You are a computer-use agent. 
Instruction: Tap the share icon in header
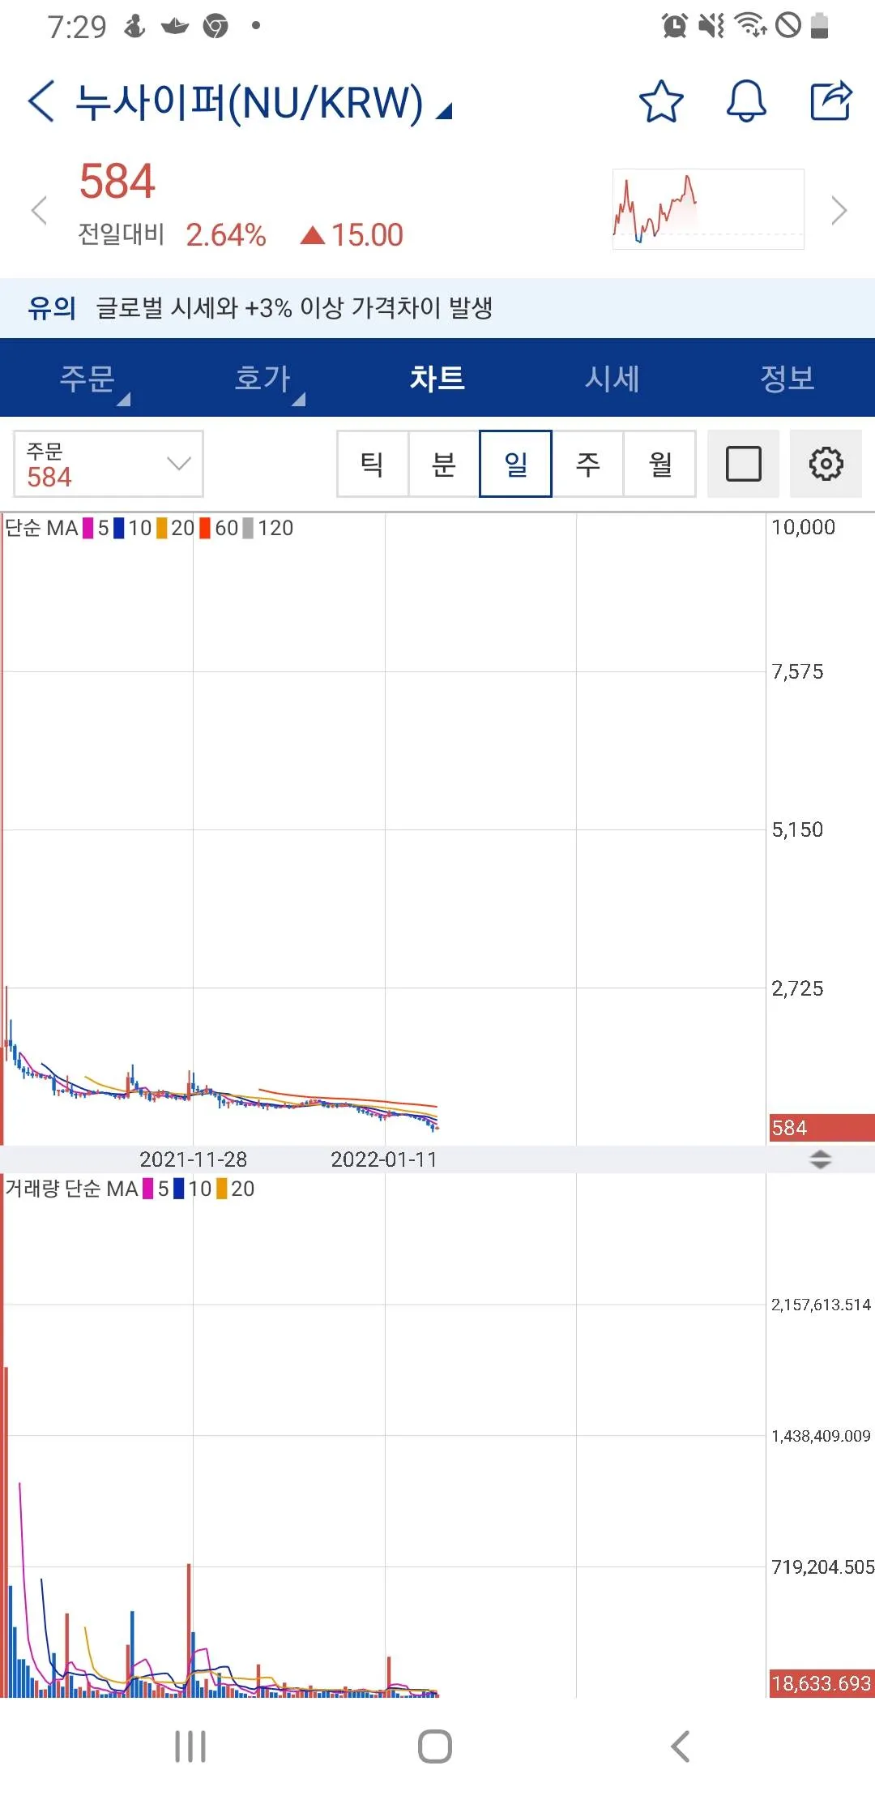[831, 102]
